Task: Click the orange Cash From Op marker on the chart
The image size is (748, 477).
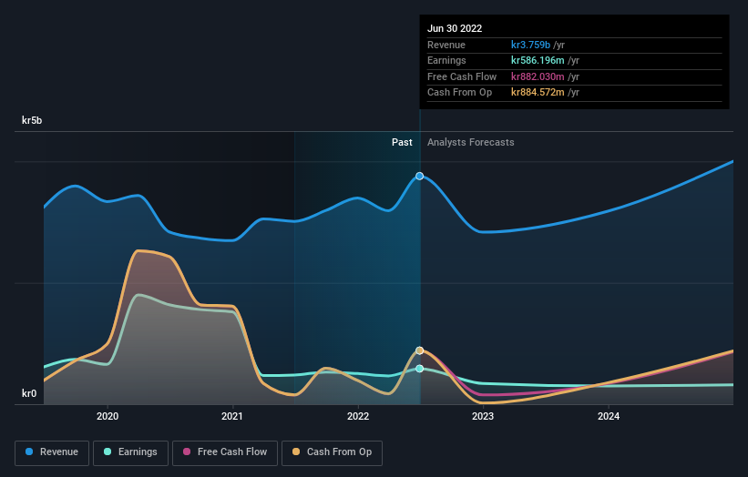Action: [419, 350]
